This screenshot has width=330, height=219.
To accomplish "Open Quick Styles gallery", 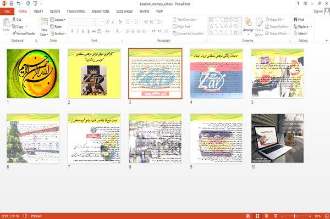I will 259,27.
